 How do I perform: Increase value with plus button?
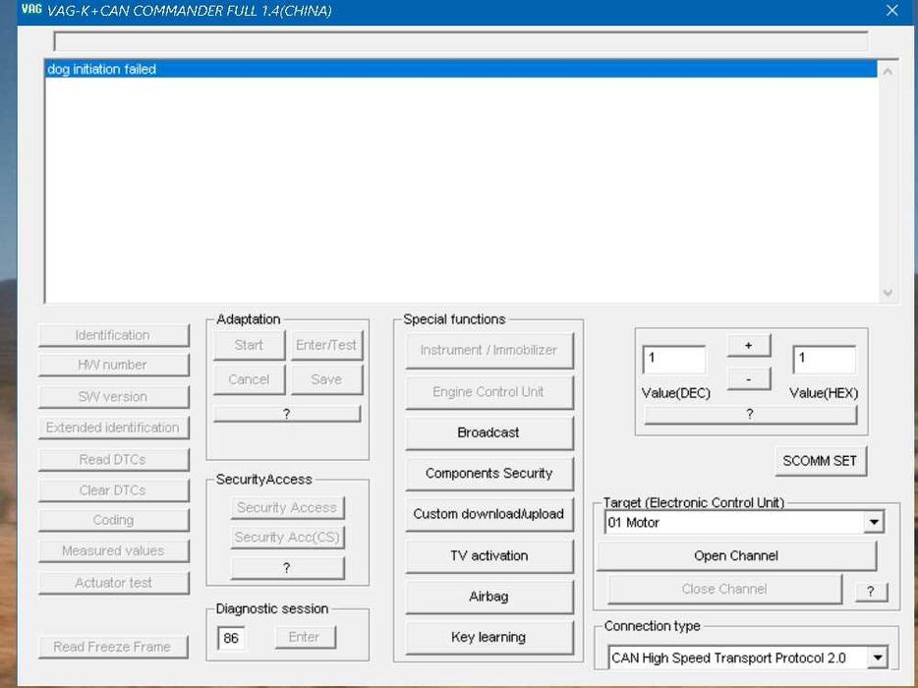click(x=749, y=345)
